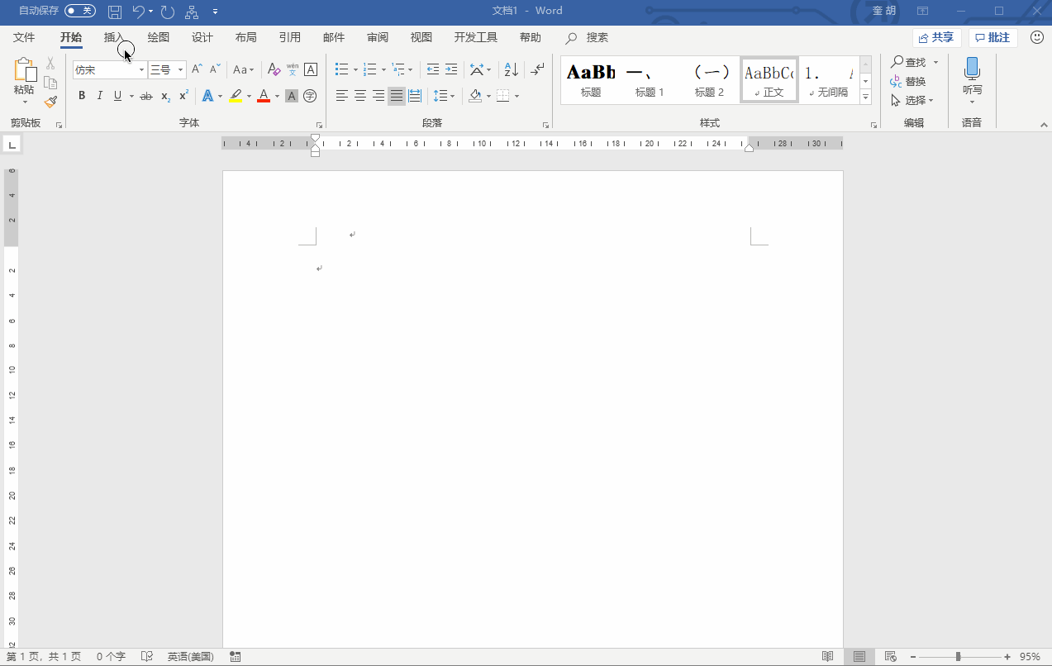
Task: Click the red font color button
Action: point(264,96)
